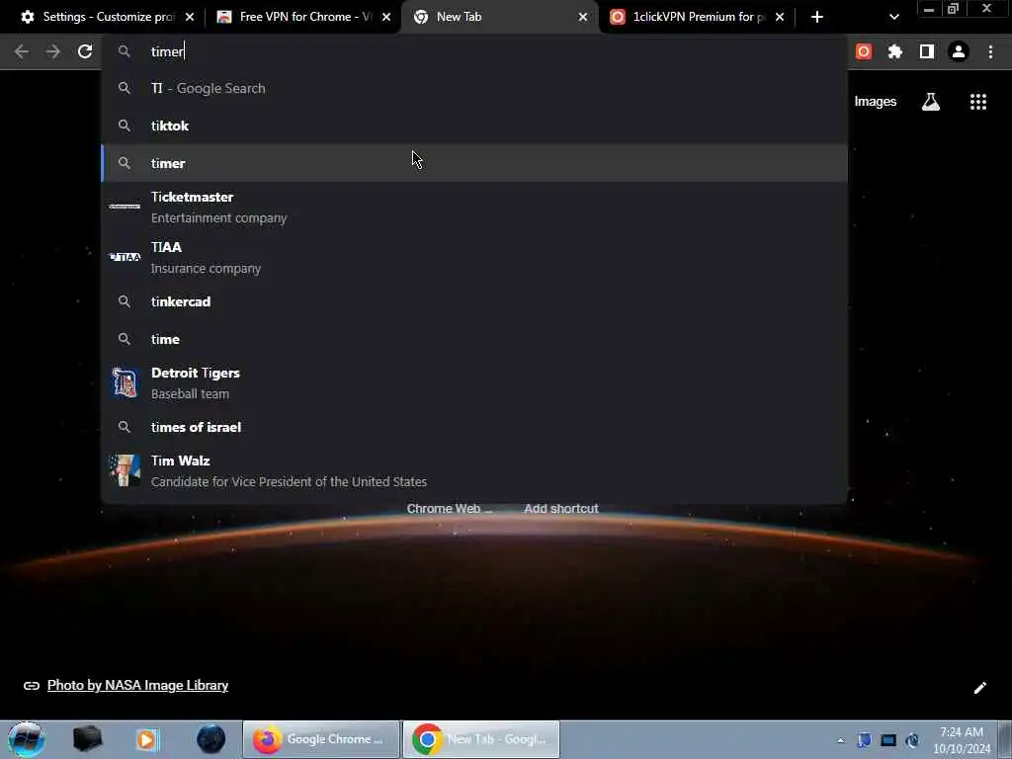Click the browser forward arrow
Screen dimensions: 1012x759
tap(53, 51)
